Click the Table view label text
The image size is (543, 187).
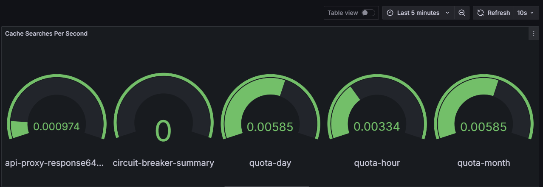pos(343,13)
